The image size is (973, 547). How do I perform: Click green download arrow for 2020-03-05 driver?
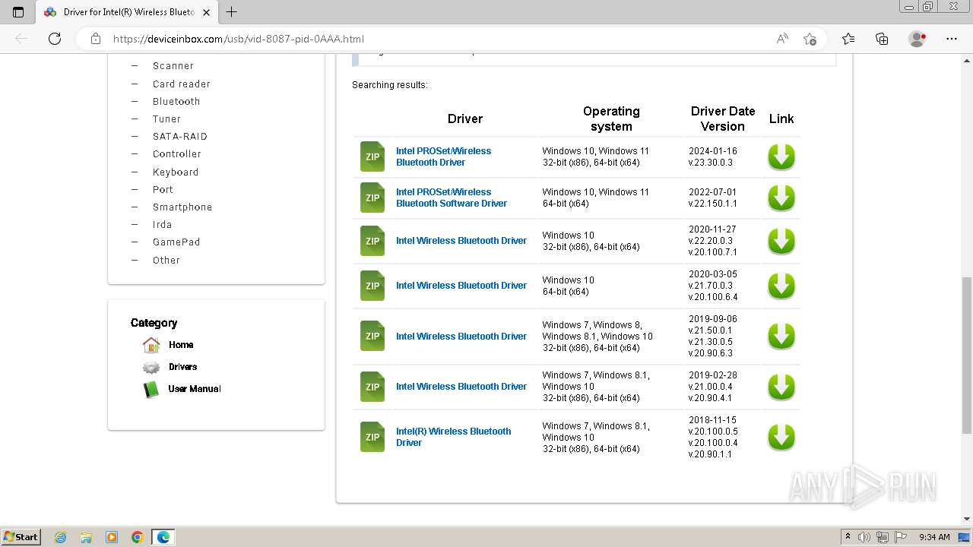pyautogui.click(x=781, y=286)
